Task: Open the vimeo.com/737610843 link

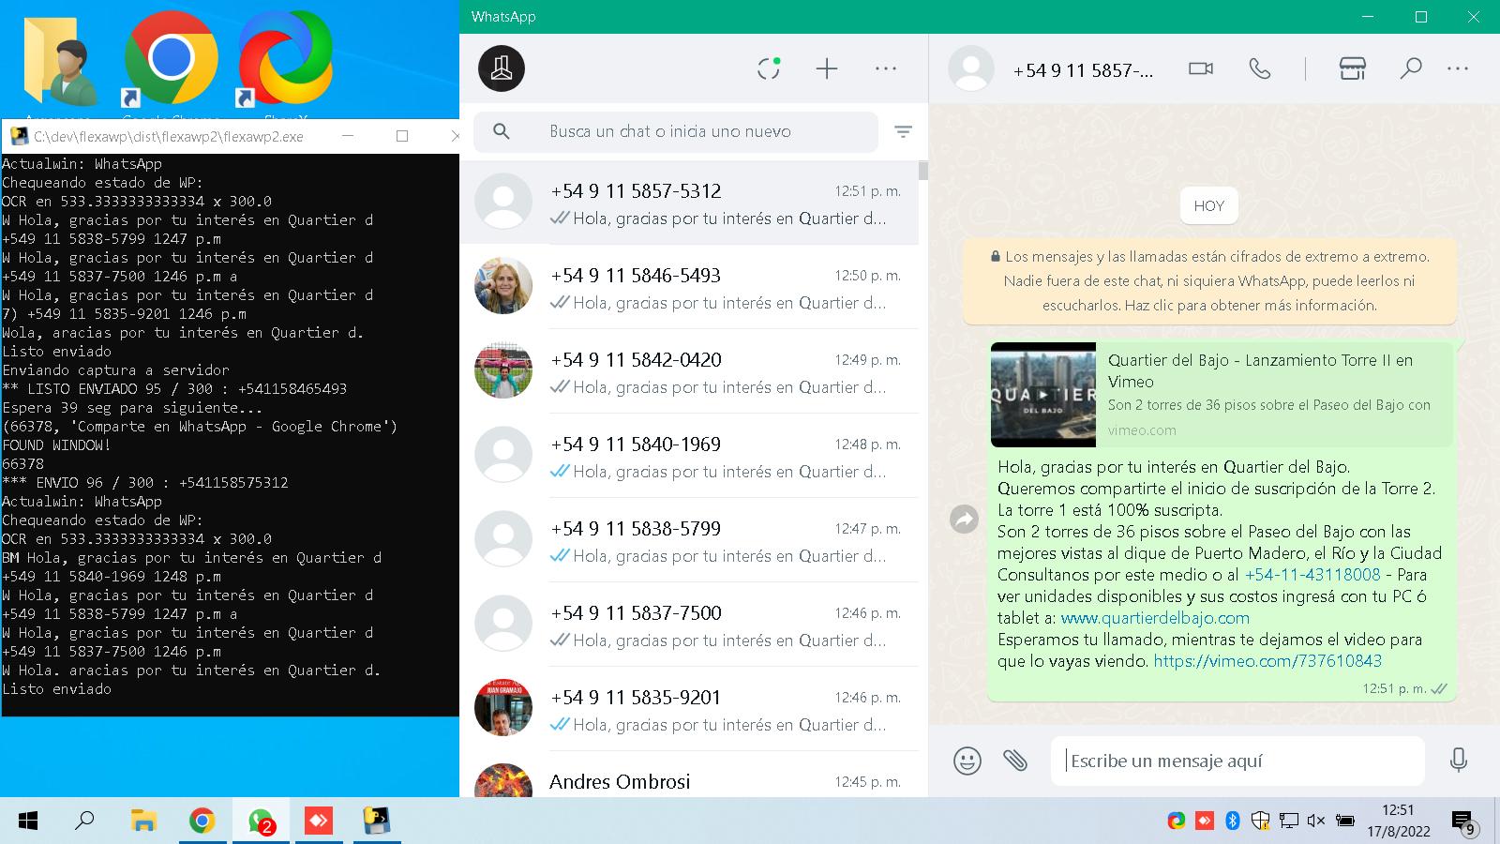Action: tap(1267, 661)
